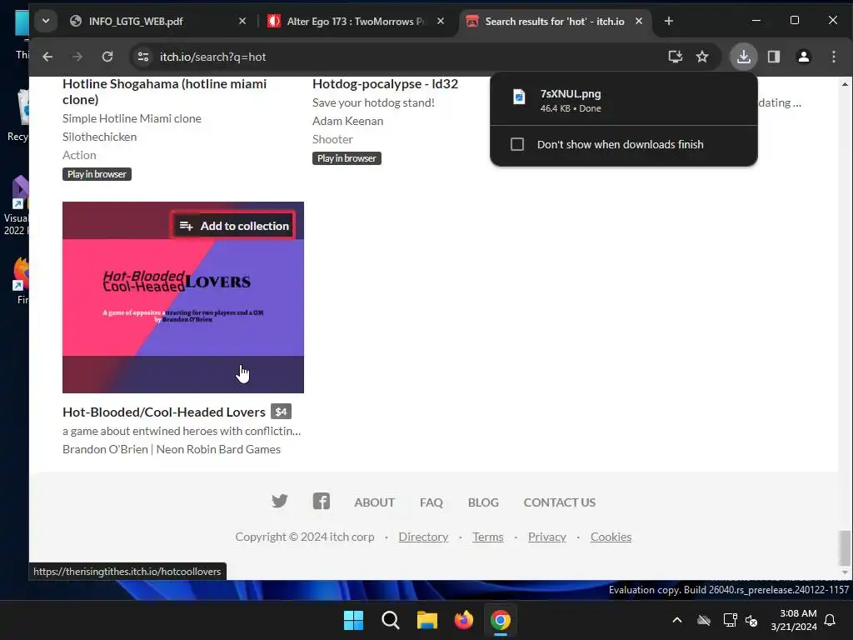Open the clock showing 3:08 AM
Screen dimensions: 853x640
(794, 620)
